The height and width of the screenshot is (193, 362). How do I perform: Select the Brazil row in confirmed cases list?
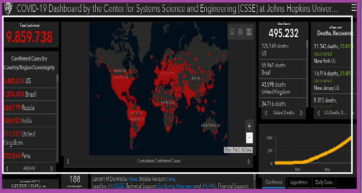(x=30, y=94)
